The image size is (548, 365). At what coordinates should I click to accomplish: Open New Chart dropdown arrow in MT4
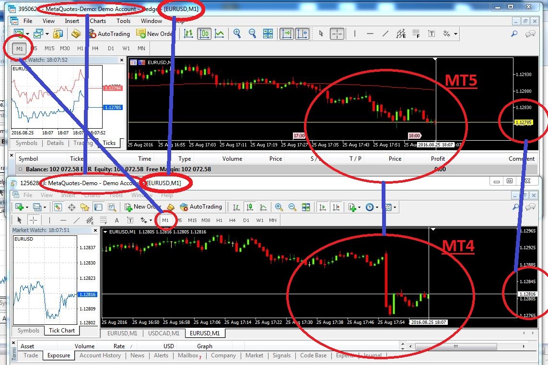(x=27, y=208)
